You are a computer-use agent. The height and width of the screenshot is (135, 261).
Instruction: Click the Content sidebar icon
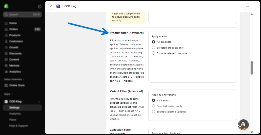pyautogui.click(x=6, y=59)
